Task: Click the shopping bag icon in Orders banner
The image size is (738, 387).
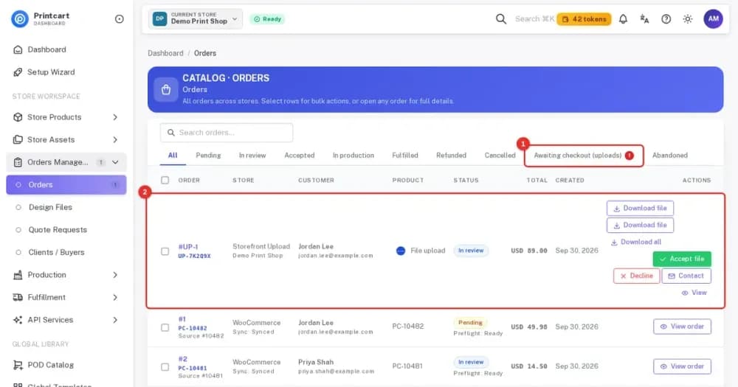Action: click(x=166, y=89)
